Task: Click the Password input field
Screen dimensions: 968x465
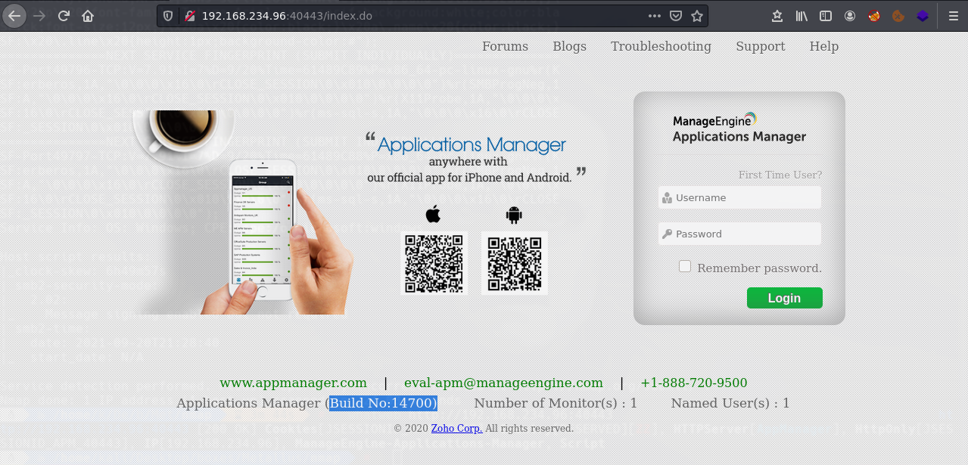Action: (x=739, y=234)
